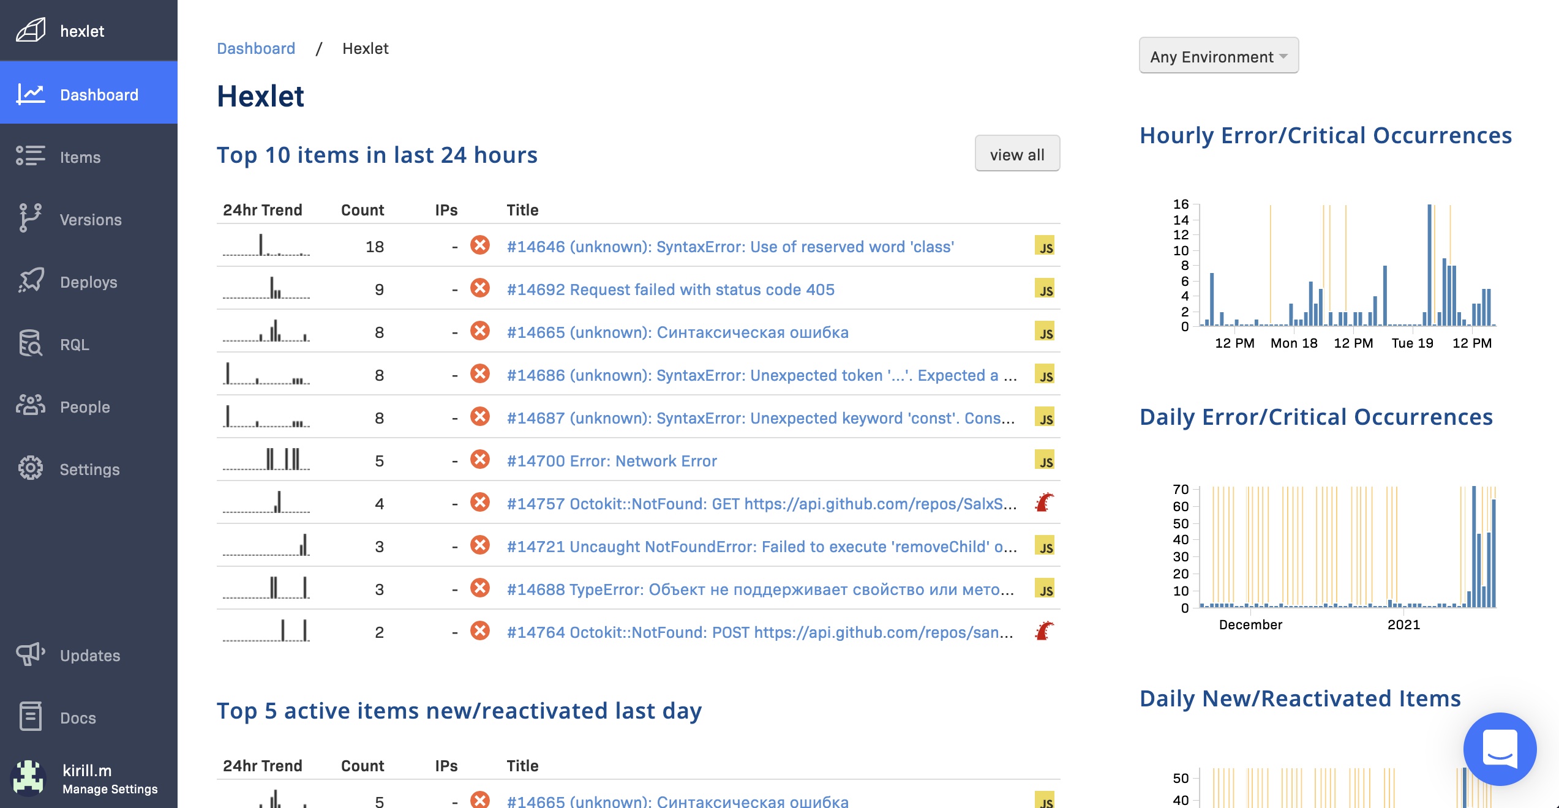Click the Ruby icon on item #14757

pos(1044,503)
